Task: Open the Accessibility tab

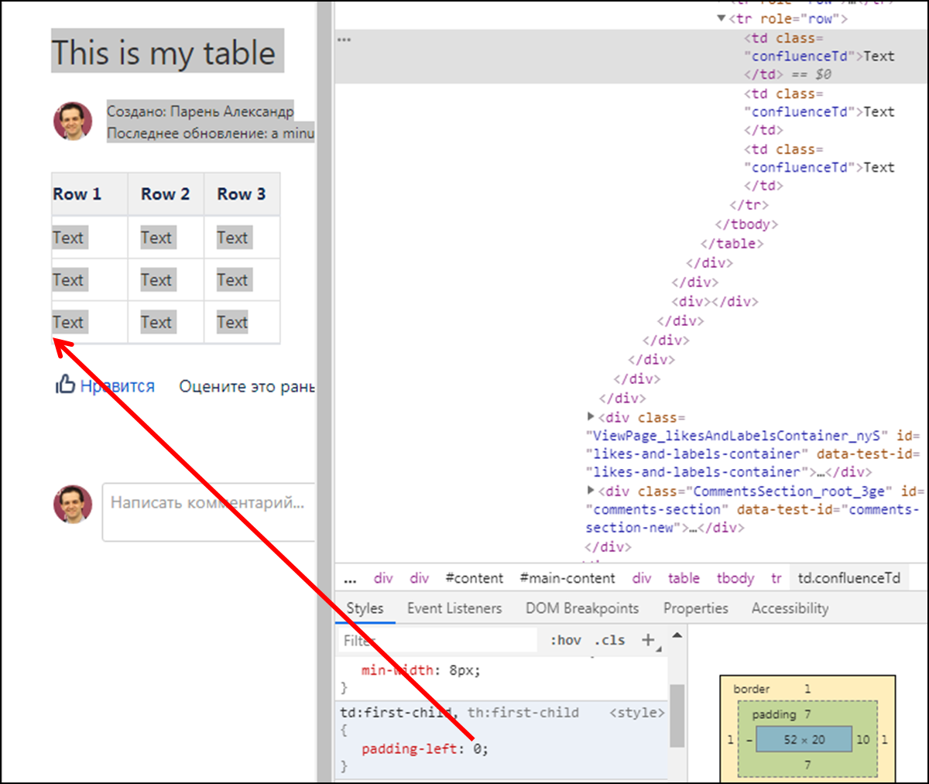Action: tap(790, 608)
